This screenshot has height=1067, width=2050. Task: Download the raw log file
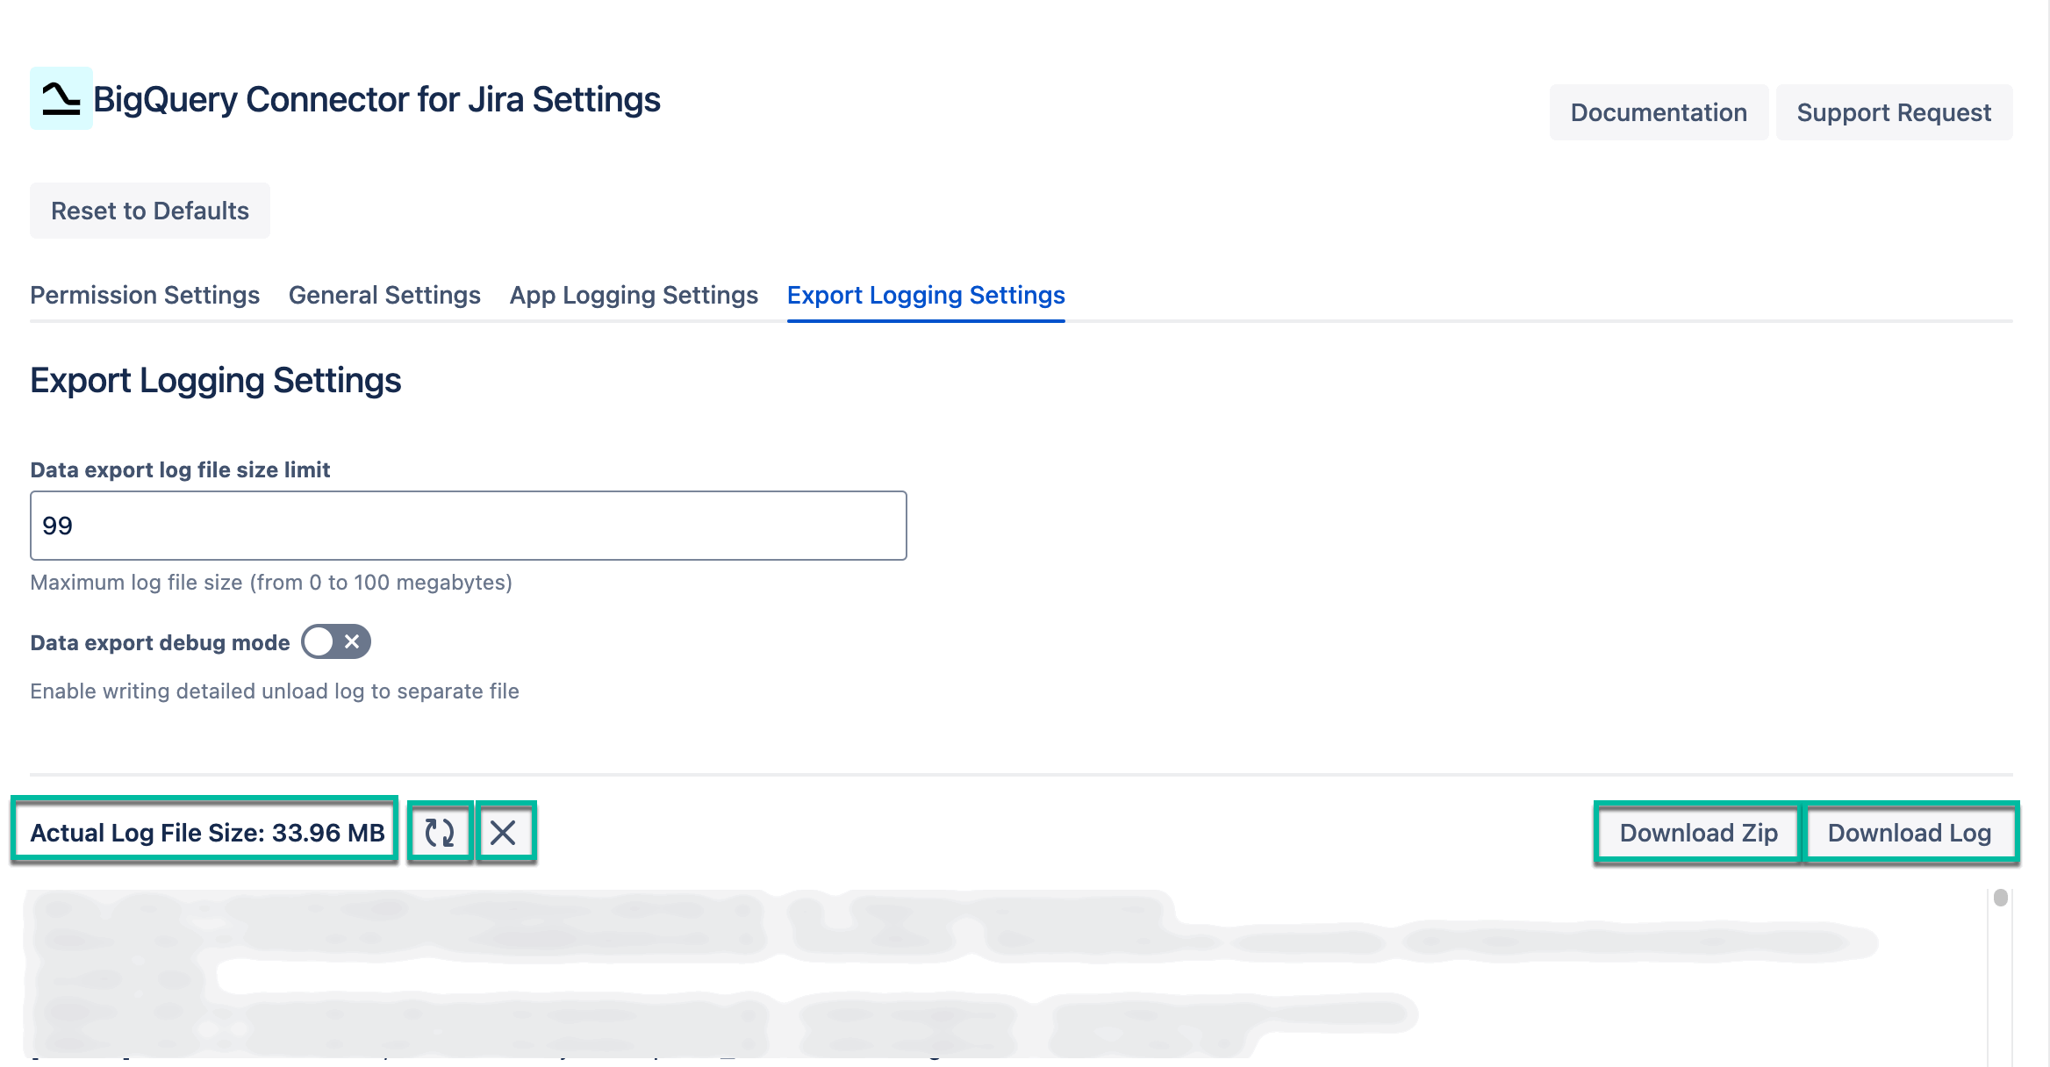(x=1910, y=832)
